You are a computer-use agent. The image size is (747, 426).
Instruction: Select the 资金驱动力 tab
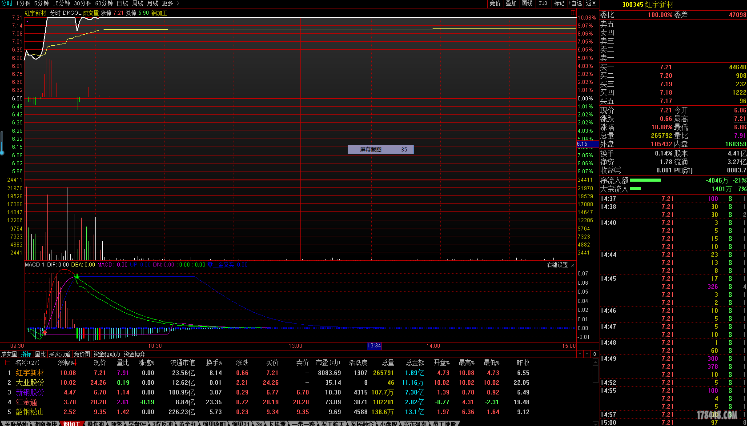coord(107,354)
